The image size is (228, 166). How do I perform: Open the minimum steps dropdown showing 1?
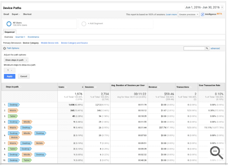pyautogui.click(x=9, y=70)
